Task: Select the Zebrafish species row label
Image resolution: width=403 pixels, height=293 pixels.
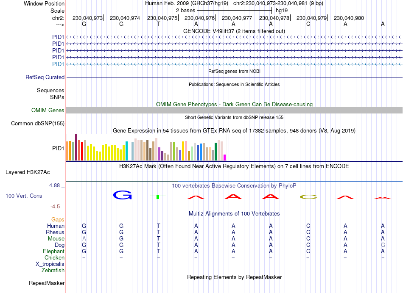Action: click(x=53, y=270)
